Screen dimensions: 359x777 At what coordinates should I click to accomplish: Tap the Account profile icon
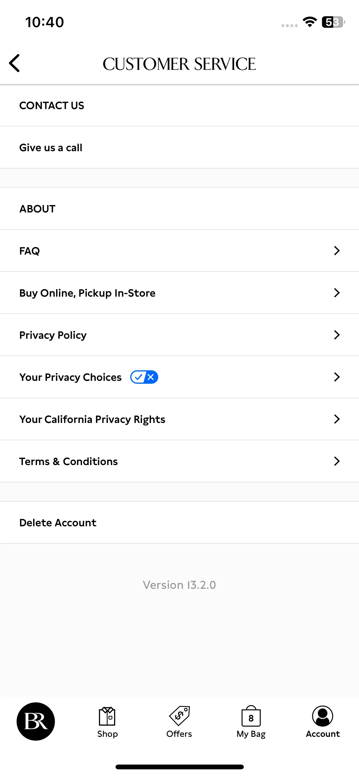(x=323, y=716)
